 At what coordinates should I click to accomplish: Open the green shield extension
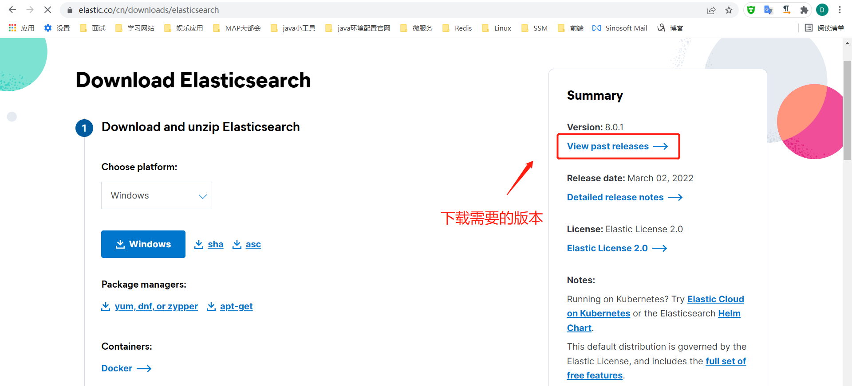coord(751,10)
